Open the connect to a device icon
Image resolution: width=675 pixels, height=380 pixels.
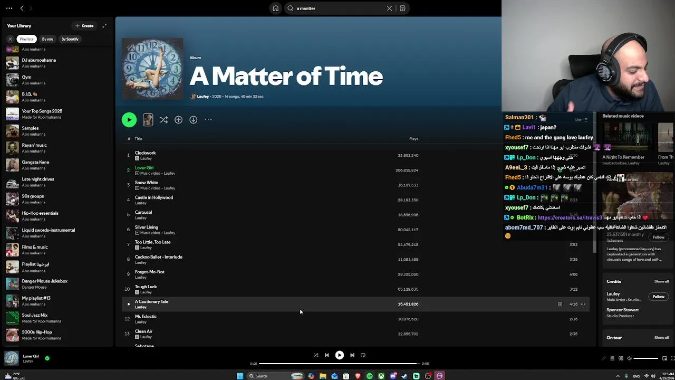pyautogui.click(x=621, y=358)
